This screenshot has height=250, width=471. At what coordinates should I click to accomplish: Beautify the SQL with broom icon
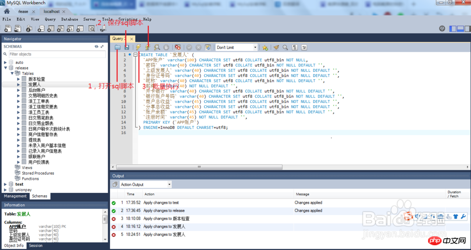(276, 47)
